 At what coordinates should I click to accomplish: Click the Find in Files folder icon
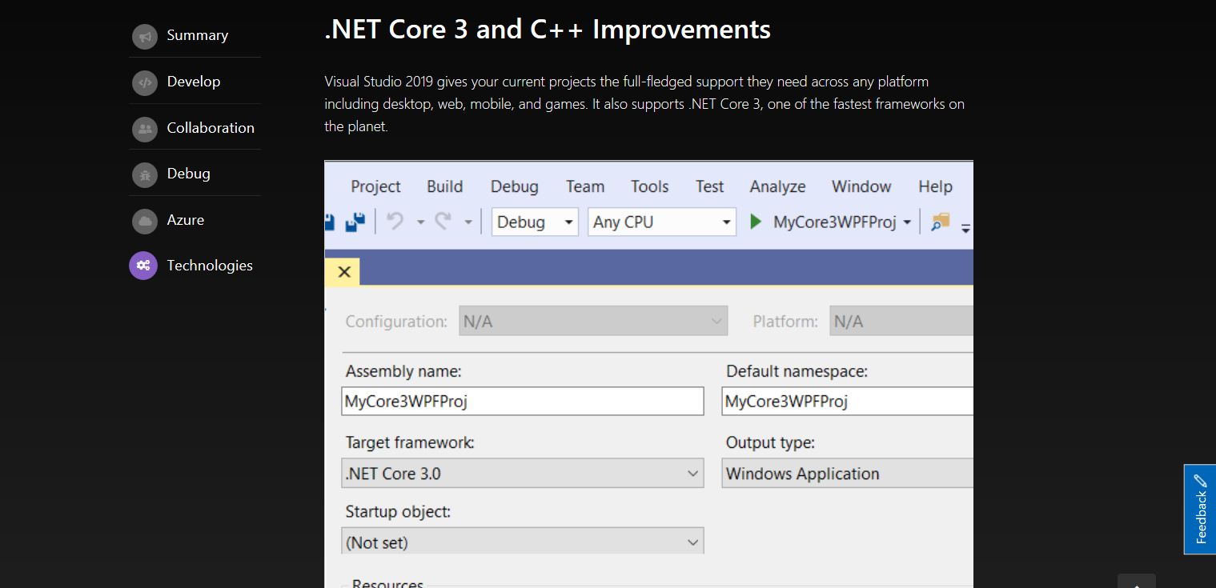pos(940,222)
